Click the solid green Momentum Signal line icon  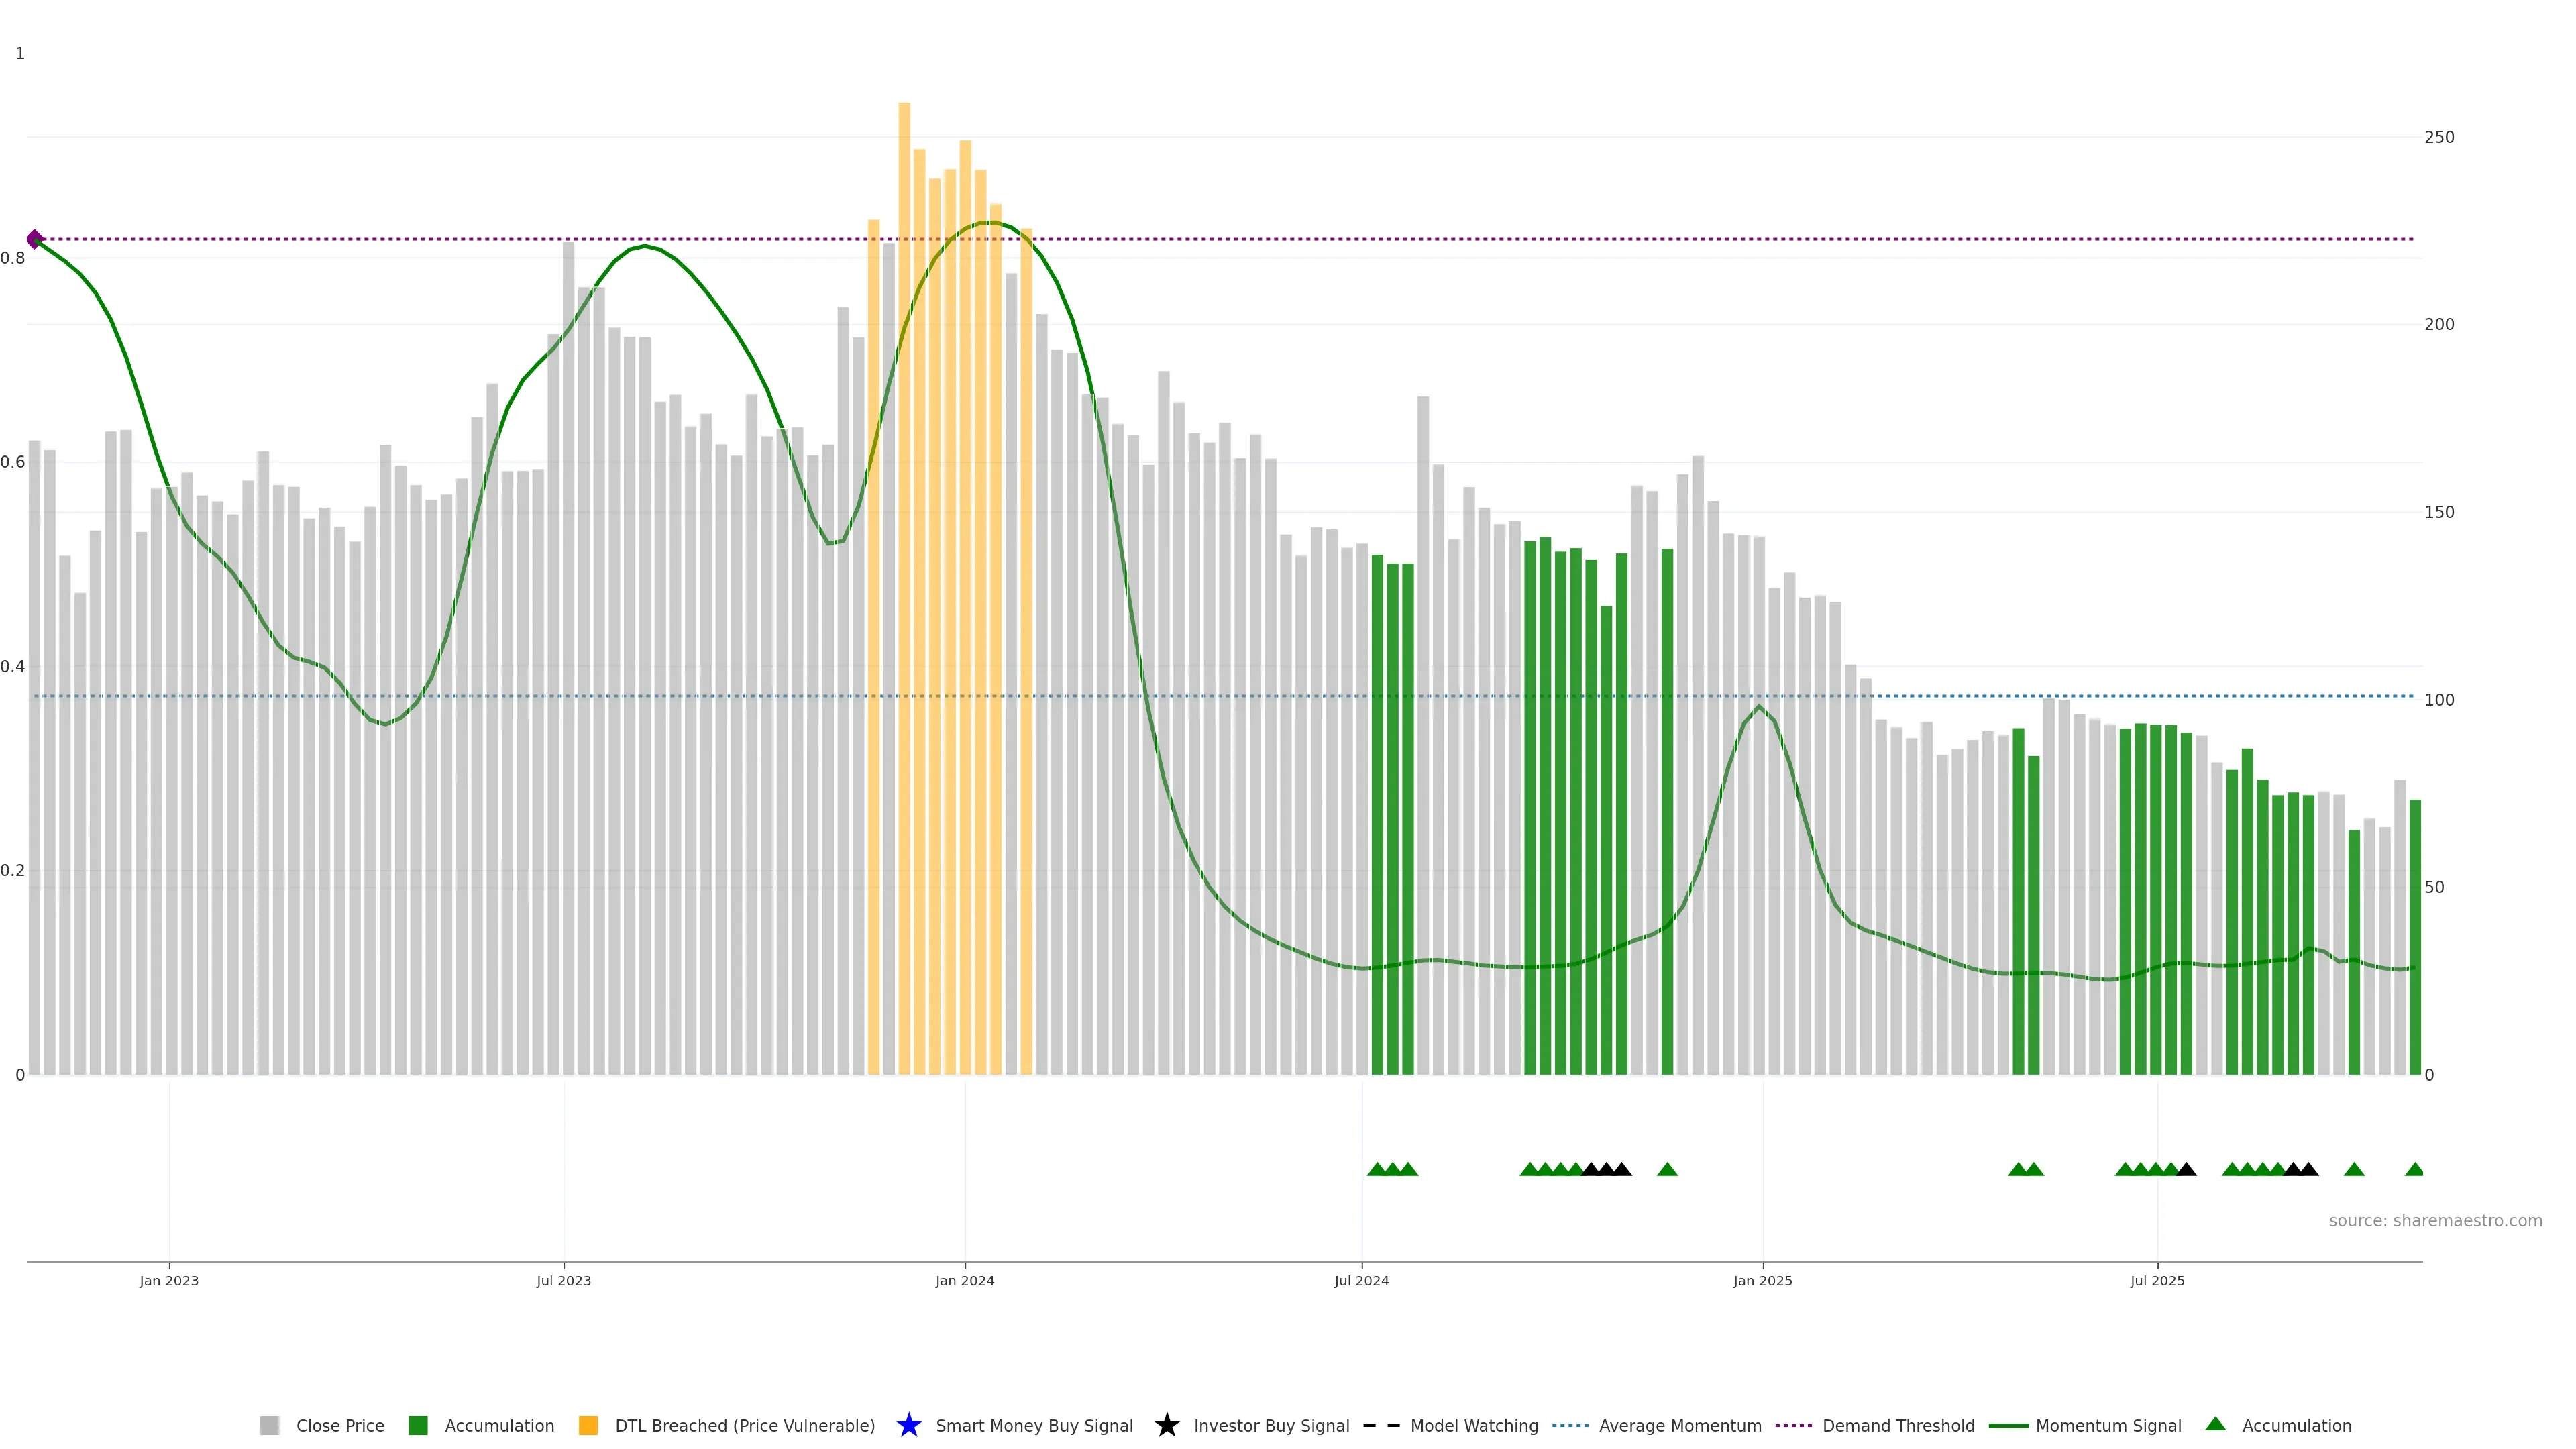2008,1425
